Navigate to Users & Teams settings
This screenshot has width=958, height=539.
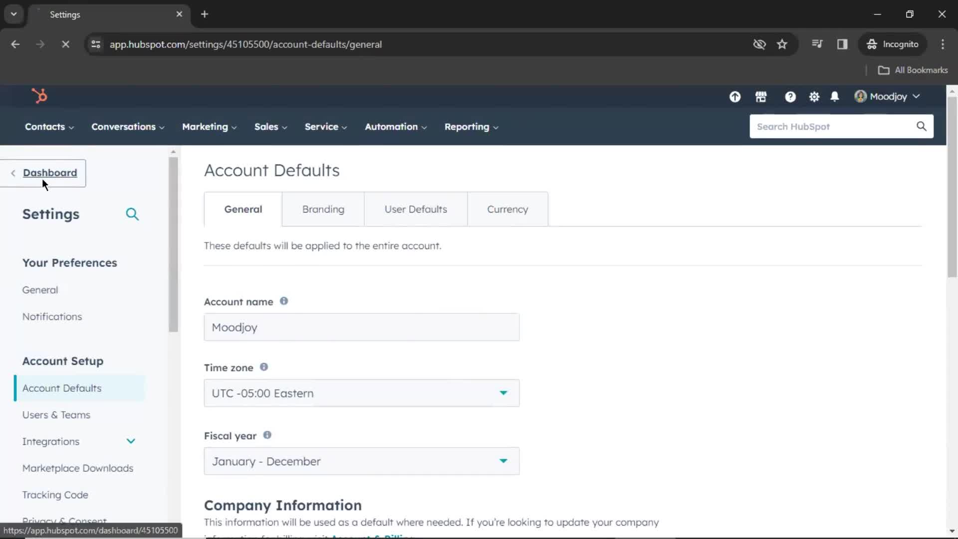click(56, 415)
